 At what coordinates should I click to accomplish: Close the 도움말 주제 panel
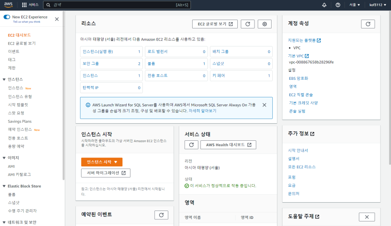click(x=367, y=217)
